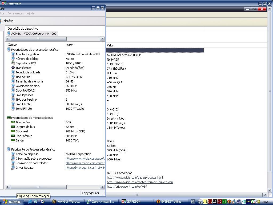Open the Ajuda menu

pyautogui.click(x=31, y=13)
